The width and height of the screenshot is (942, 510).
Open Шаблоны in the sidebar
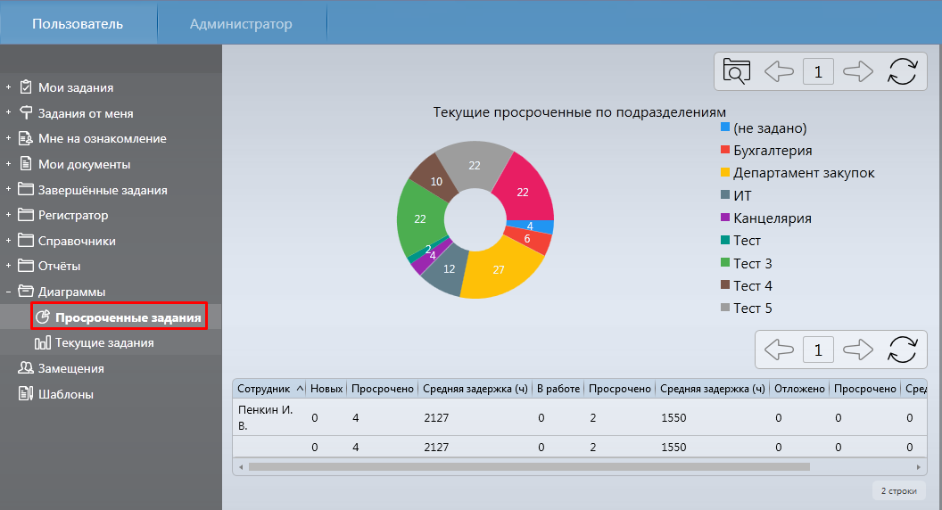pos(65,394)
